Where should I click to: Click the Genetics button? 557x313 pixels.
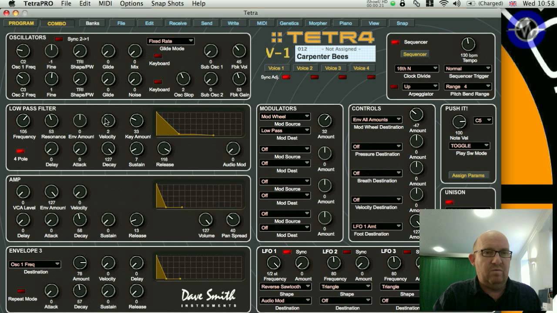(x=289, y=23)
